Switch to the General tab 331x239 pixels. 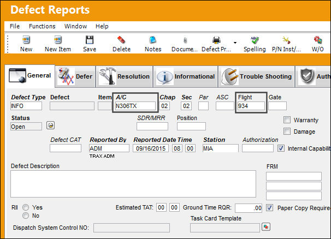tap(29, 76)
